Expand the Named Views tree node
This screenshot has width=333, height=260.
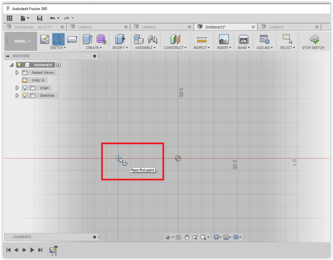click(x=17, y=72)
